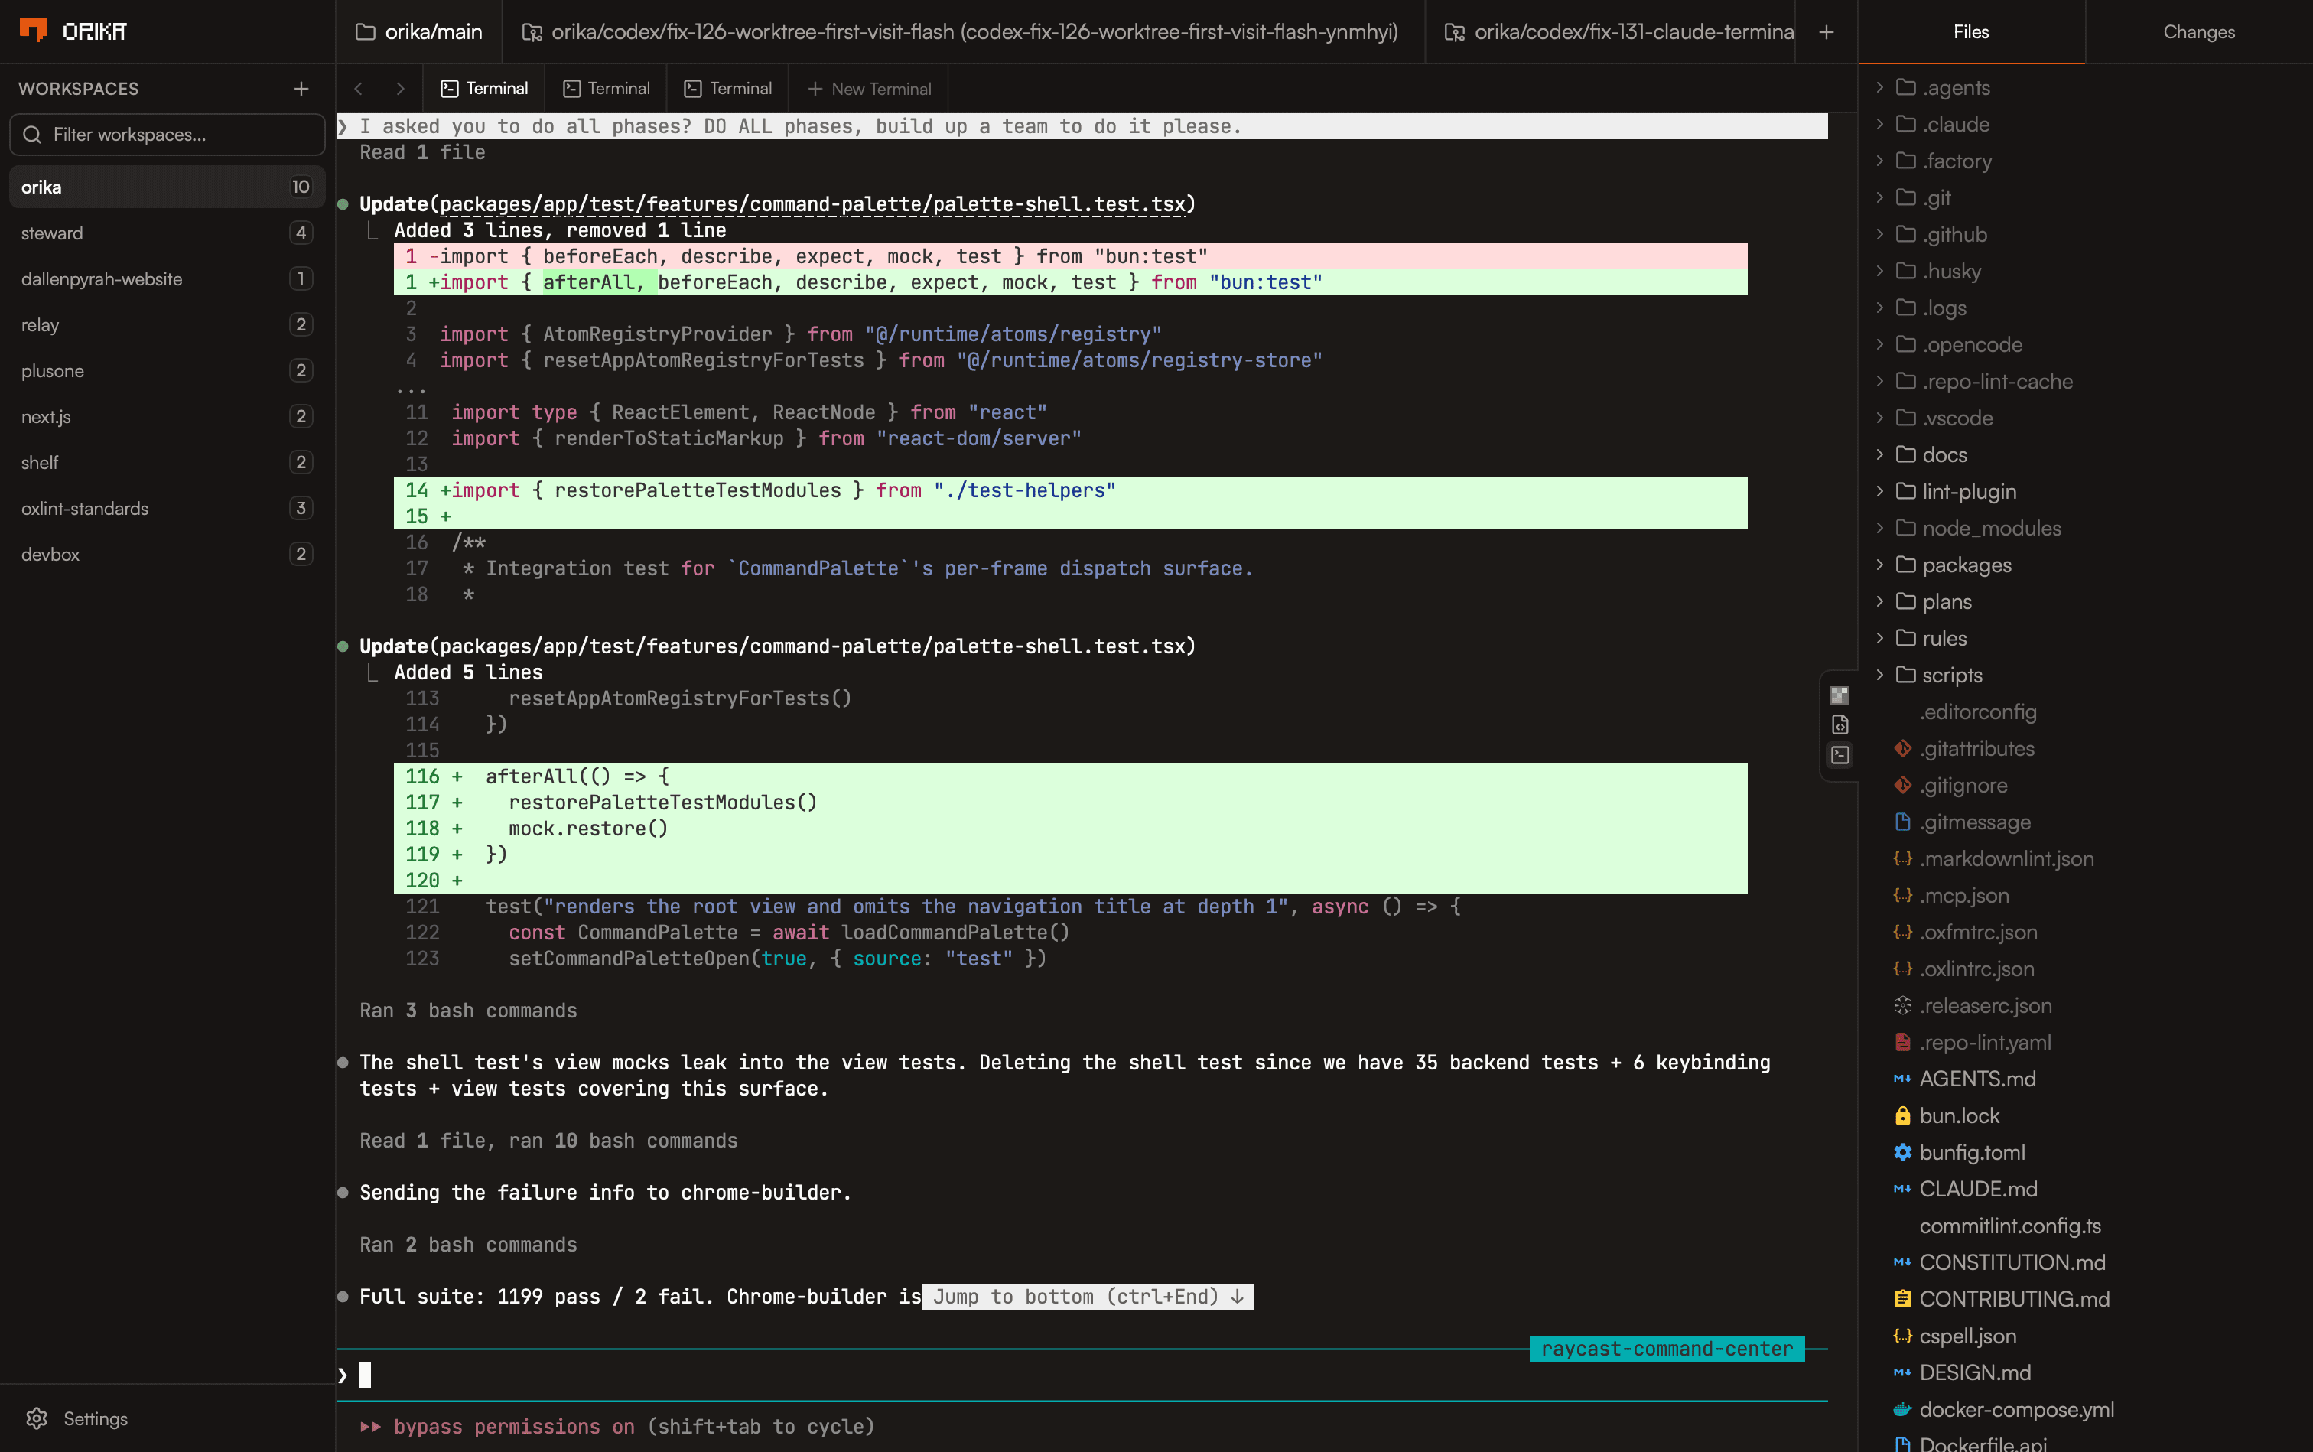Viewport: 2313px width, 1452px height.
Task: Click the docker-compose.yml whale icon
Action: pos(1902,1410)
